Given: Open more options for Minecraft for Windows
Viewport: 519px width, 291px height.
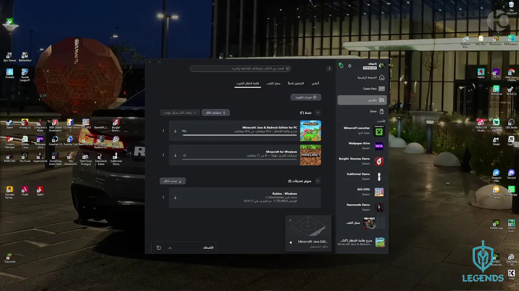Looking at the screenshot, I should tap(163, 155).
